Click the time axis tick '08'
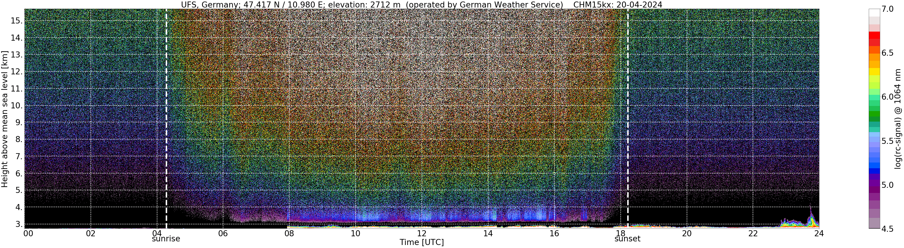904x248 pixels. pos(289,233)
